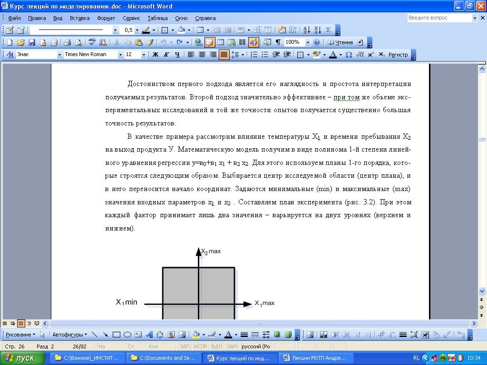Expand the line spacing dropdown arrow
487x365 pixels.
[x=243, y=55]
